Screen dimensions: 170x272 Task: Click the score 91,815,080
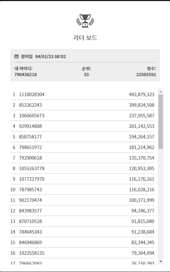(143, 222)
